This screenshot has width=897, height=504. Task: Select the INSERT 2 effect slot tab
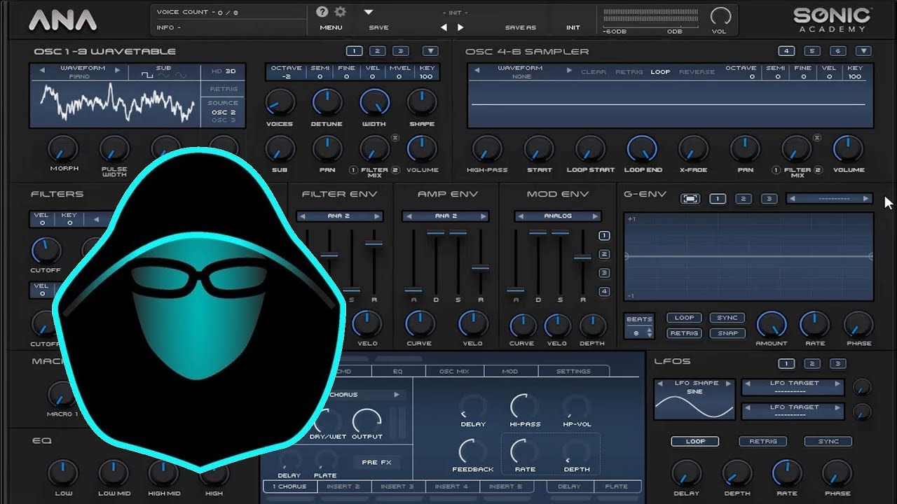[343, 486]
